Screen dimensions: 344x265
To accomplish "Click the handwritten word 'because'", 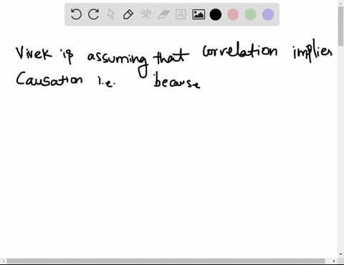I will tap(177, 80).
